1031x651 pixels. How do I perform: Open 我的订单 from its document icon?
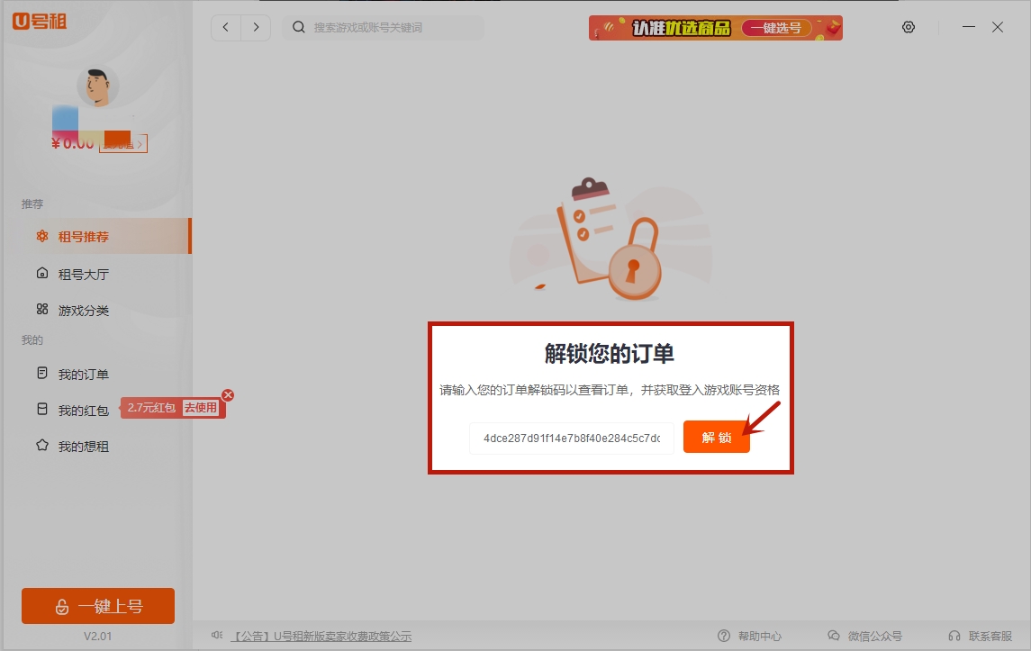click(x=41, y=373)
